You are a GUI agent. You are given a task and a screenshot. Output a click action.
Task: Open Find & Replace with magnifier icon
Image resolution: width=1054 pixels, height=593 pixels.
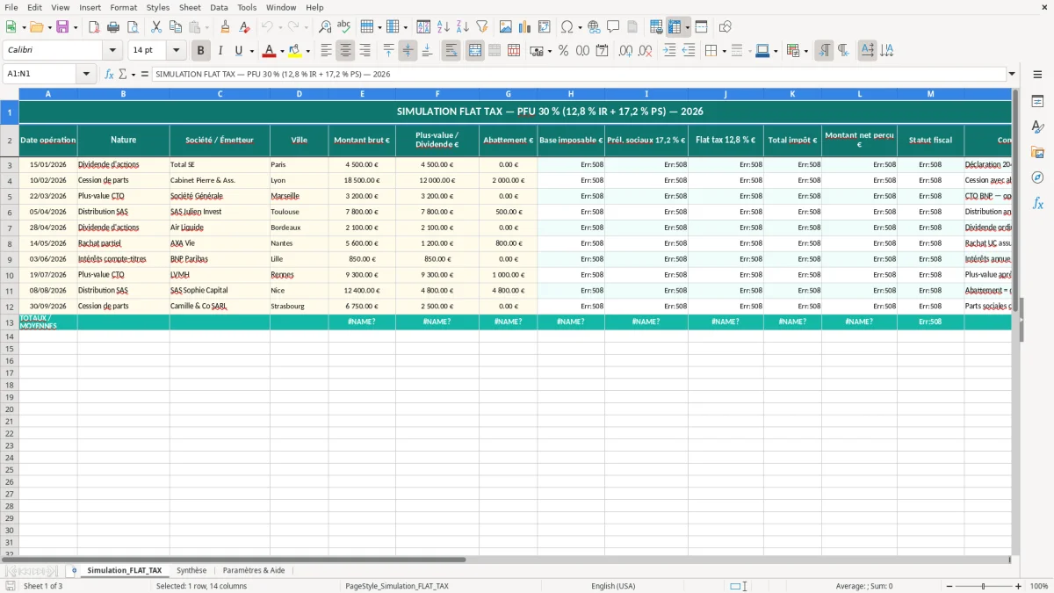(x=325, y=27)
